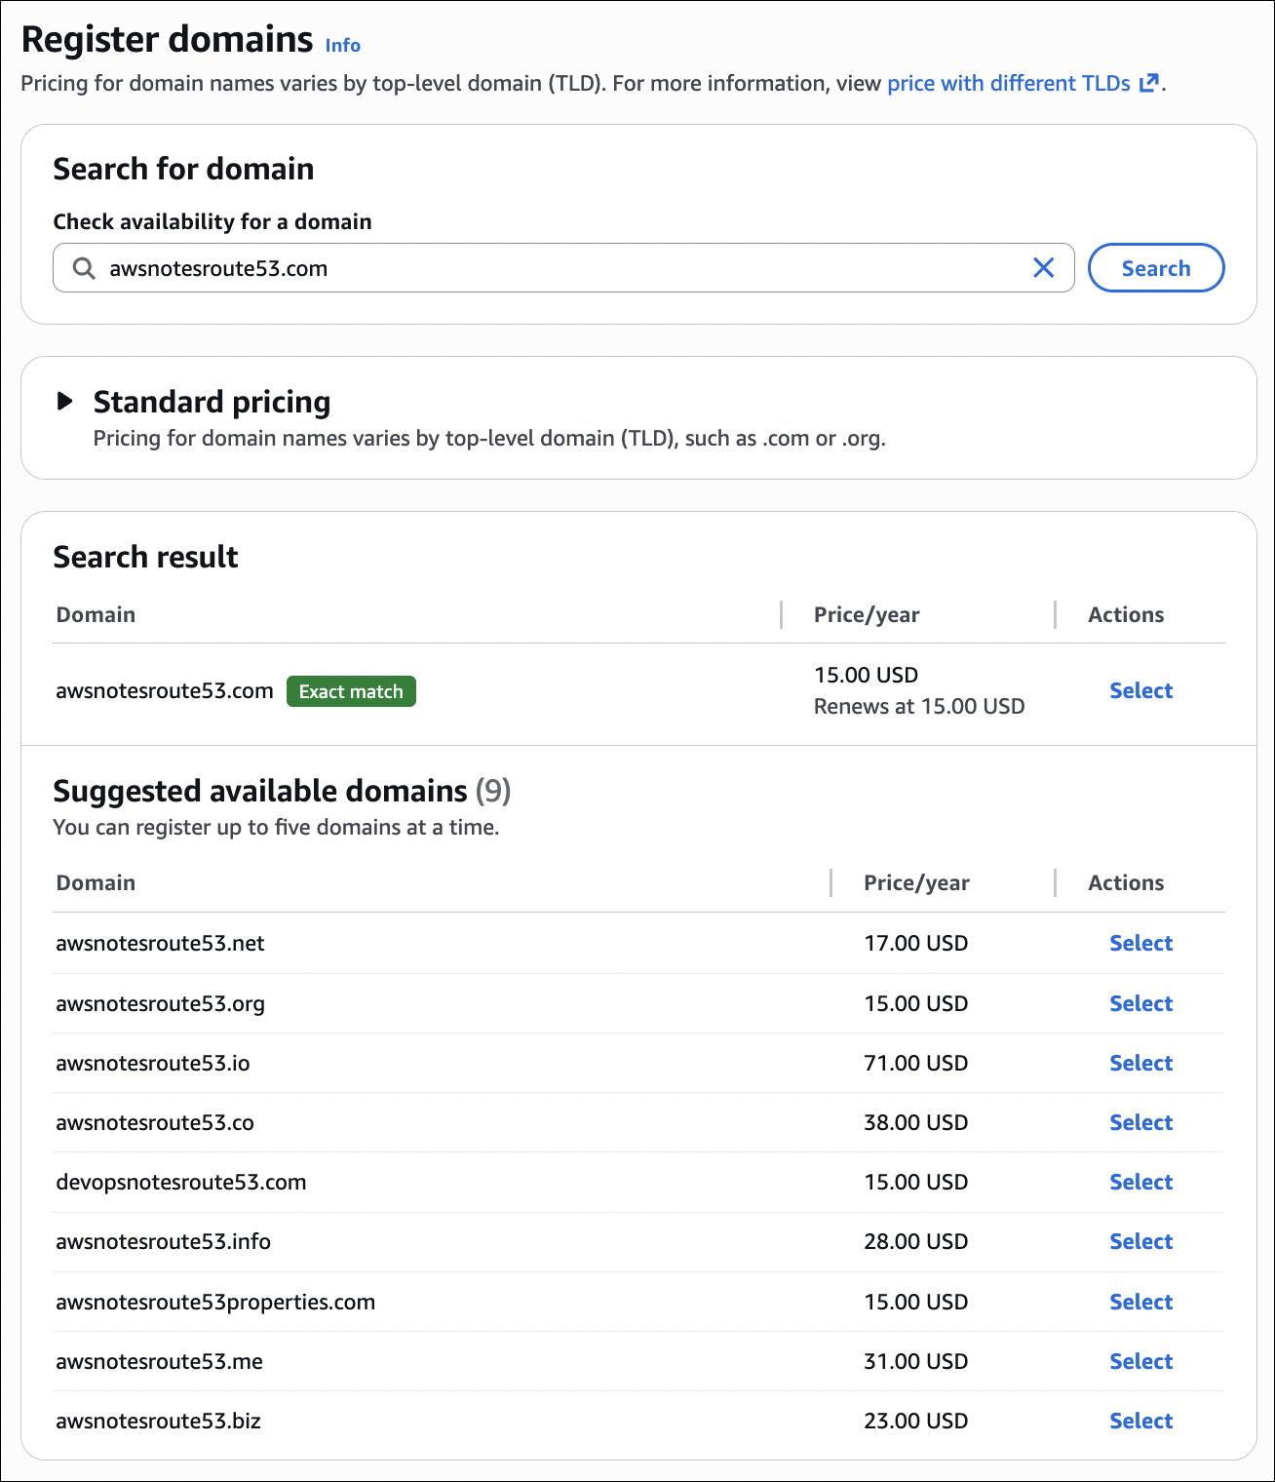Open the price with different TLDs link
Viewport: 1275px width, 1482px height.
coord(1008,84)
